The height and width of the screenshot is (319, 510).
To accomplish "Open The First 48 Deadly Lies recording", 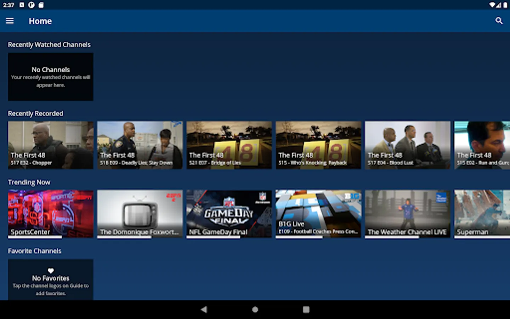I will pyautogui.click(x=140, y=145).
